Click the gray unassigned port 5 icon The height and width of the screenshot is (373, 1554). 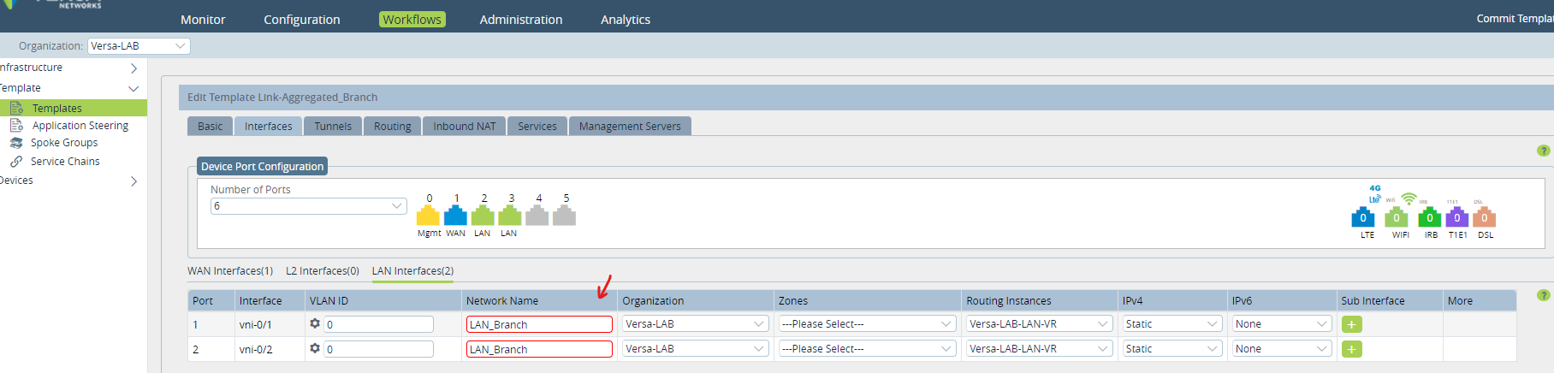click(565, 216)
